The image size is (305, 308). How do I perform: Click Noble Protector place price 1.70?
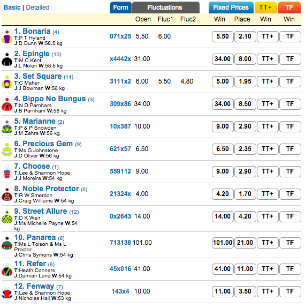(245, 194)
